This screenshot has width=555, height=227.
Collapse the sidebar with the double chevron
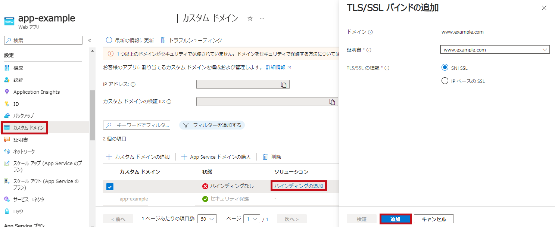click(x=90, y=40)
